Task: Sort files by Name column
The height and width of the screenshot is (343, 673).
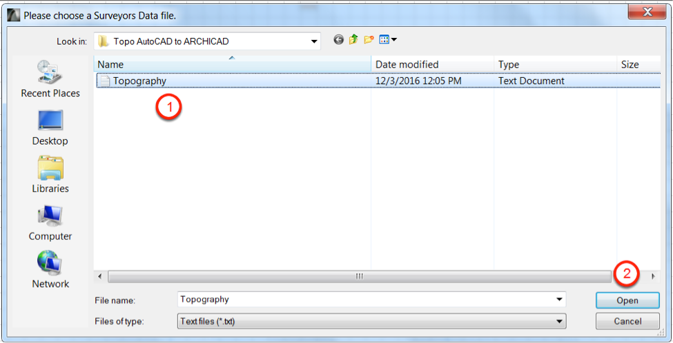Action: coord(232,65)
